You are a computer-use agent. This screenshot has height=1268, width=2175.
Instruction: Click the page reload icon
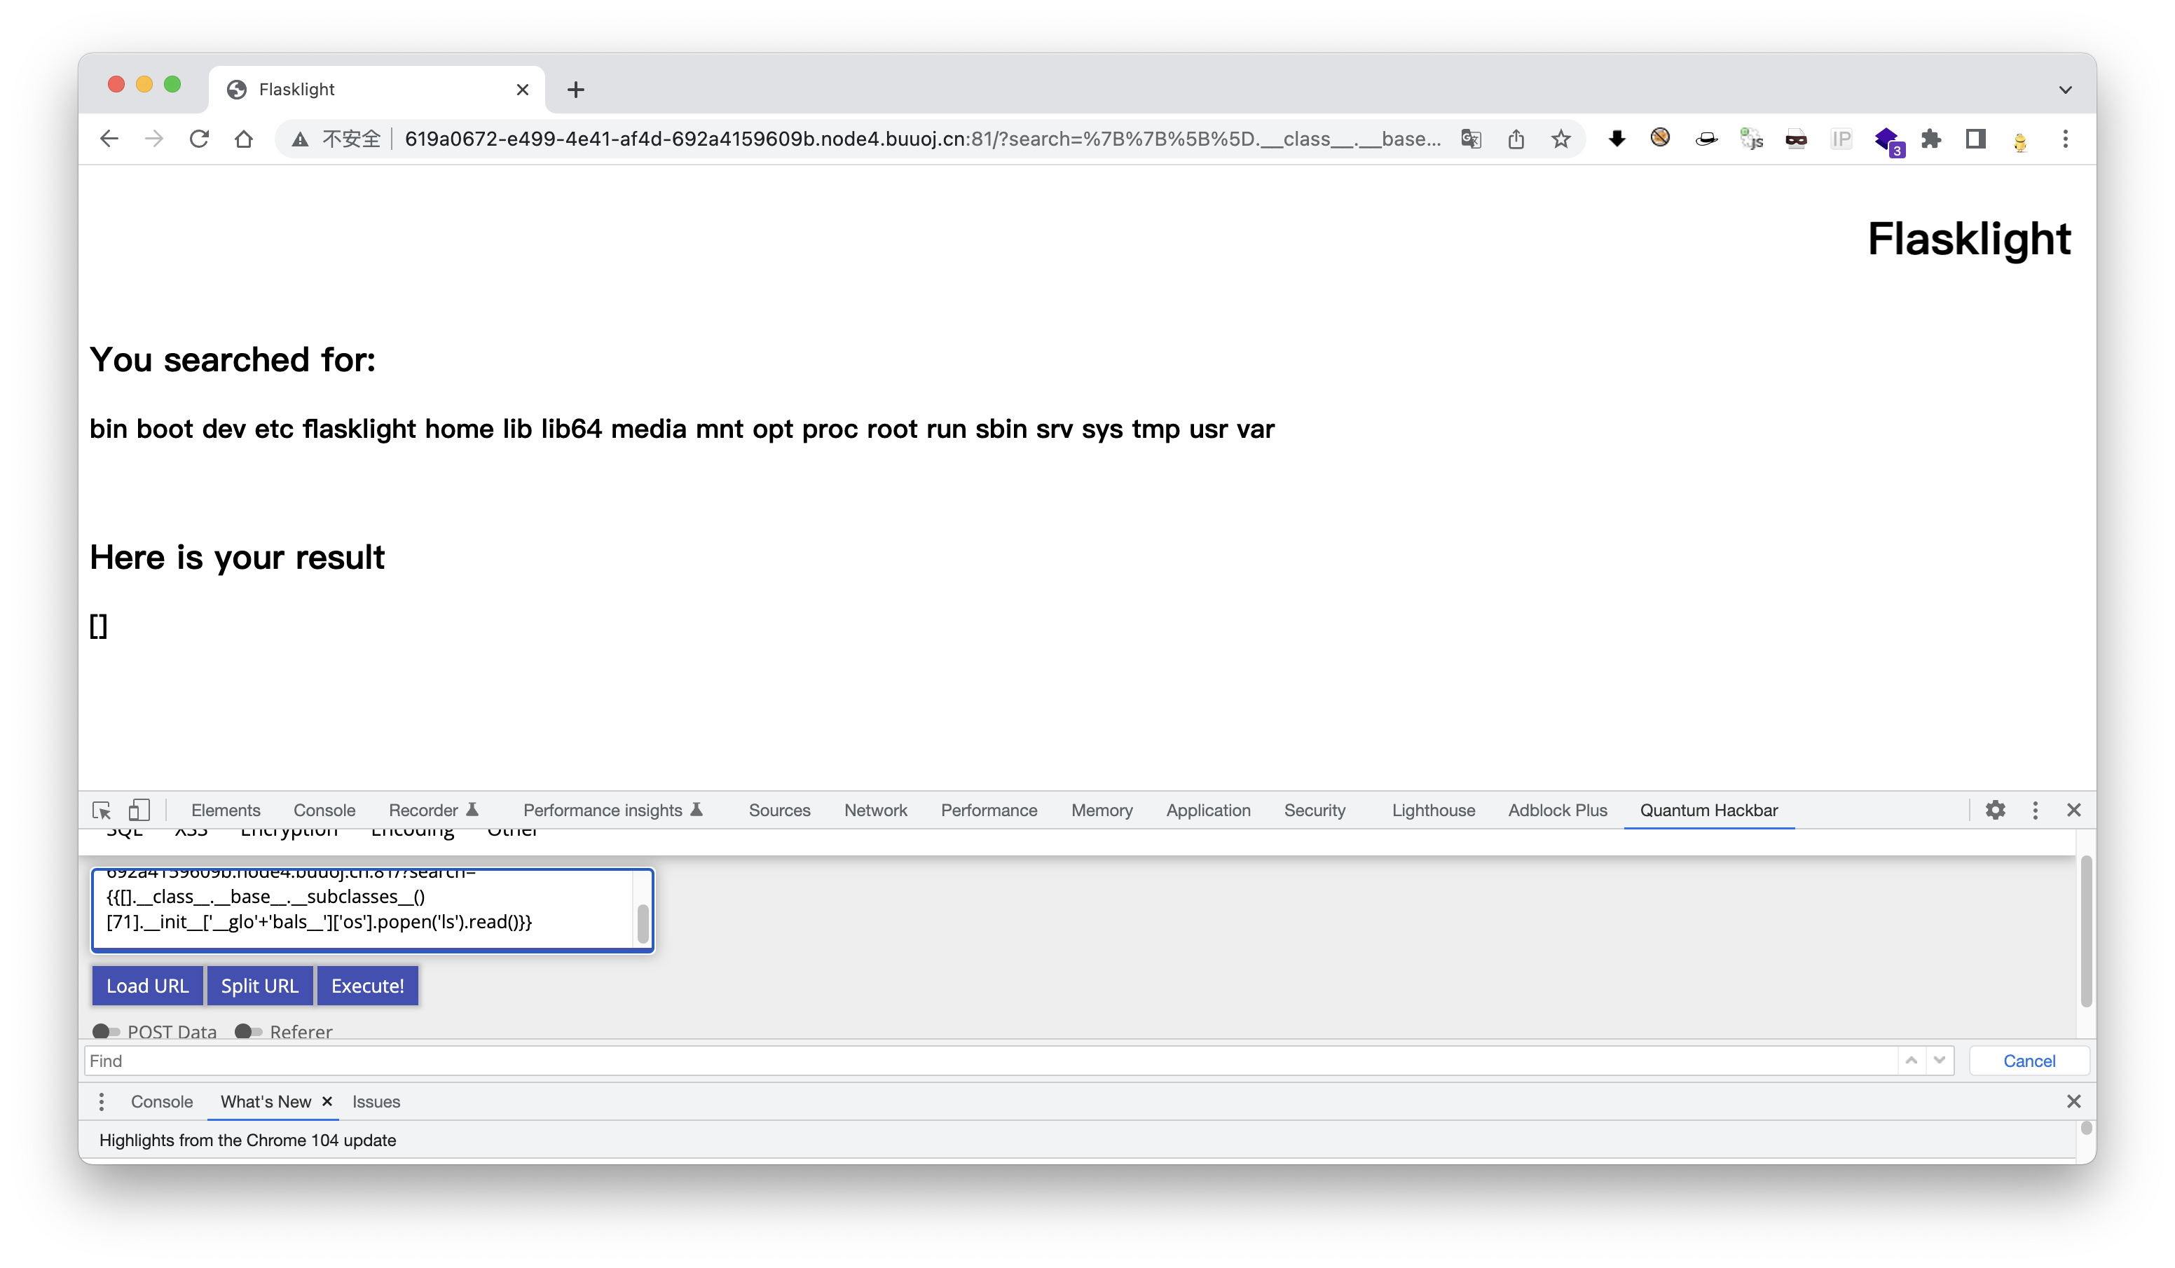click(x=200, y=139)
